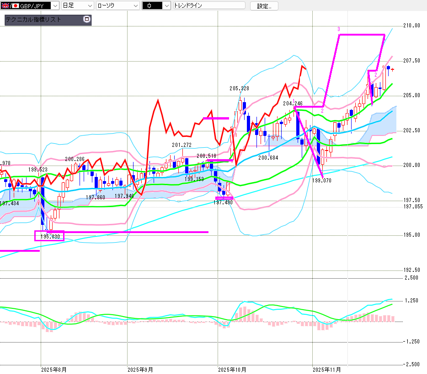This screenshot has height=374, width=427.
Task: Click the 2025年10月 date axis label
Action: pos(233,369)
